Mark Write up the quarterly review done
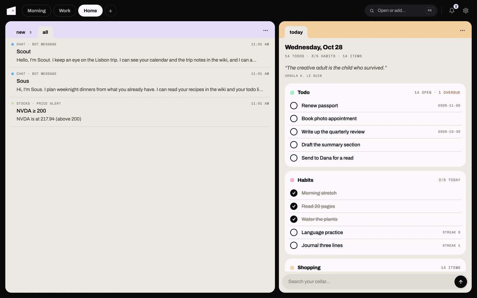 pyautogui.click(x=294, y=132)
